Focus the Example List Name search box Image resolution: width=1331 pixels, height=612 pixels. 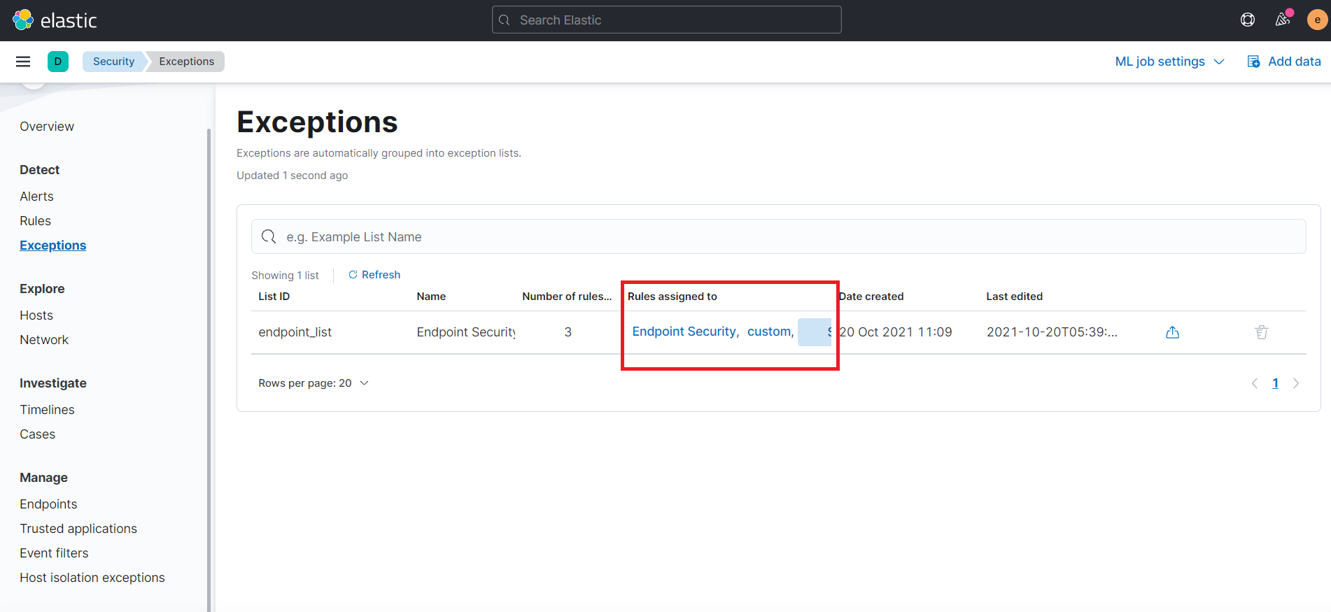[x=778, y=237]
